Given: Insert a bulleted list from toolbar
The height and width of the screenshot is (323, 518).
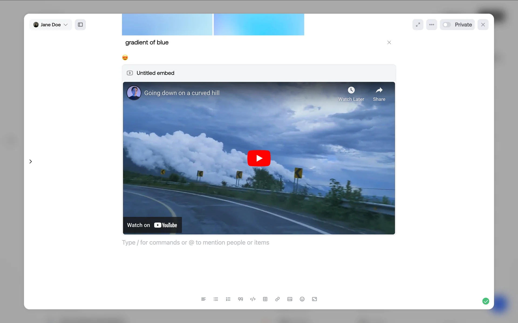Looking at the screenshot, I should click(216, 299).
